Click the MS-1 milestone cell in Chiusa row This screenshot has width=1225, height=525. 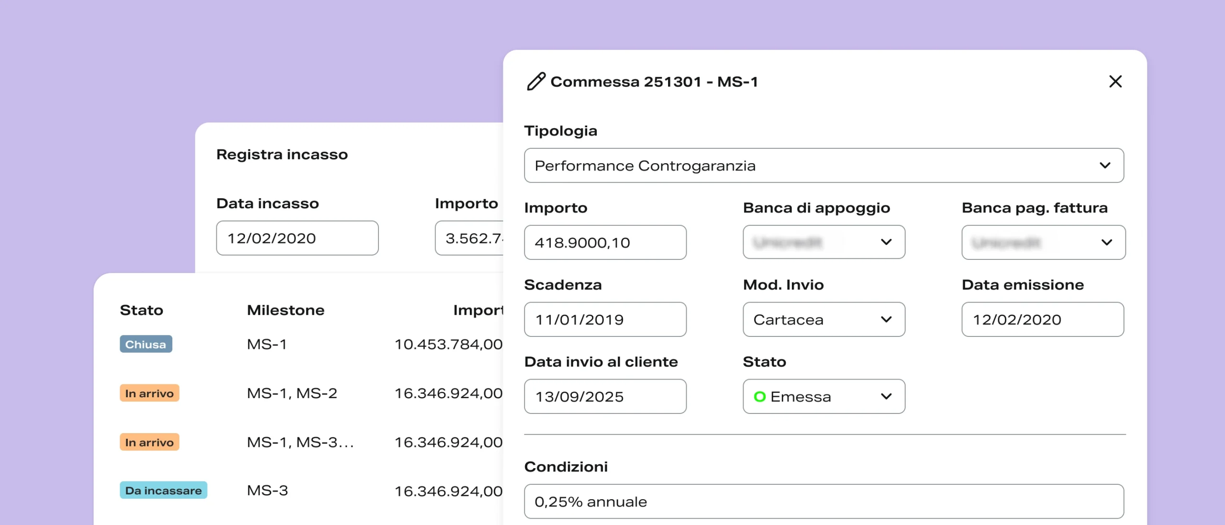click(x=267, y=344)
